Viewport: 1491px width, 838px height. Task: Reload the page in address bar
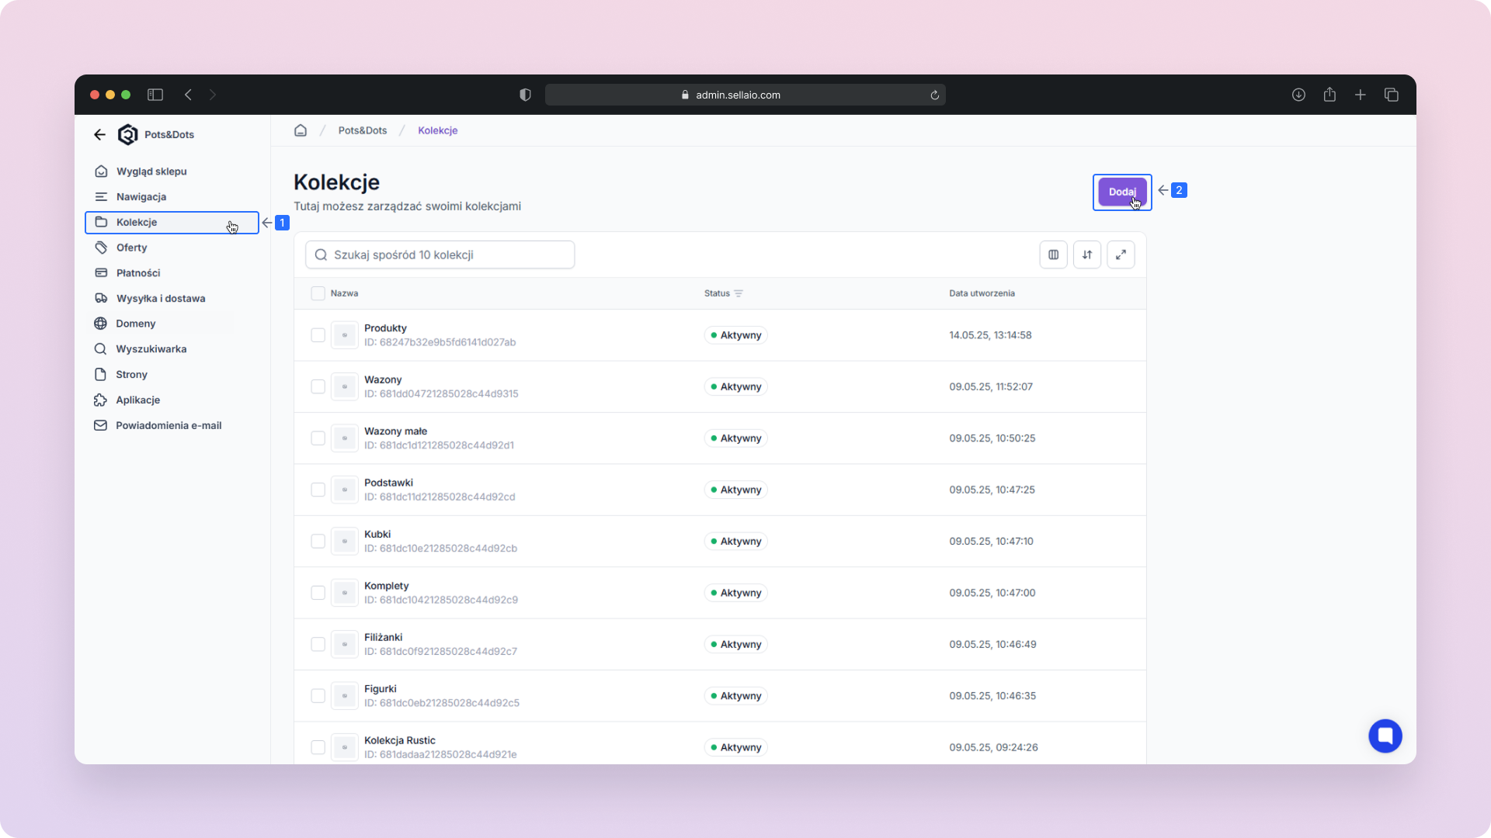click(935, 95)
